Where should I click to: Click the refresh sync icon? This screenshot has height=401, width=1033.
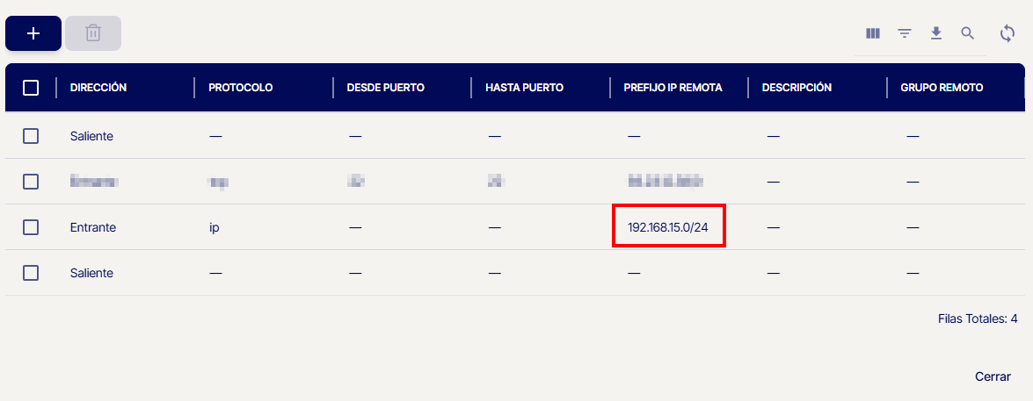pos(1008,33)
